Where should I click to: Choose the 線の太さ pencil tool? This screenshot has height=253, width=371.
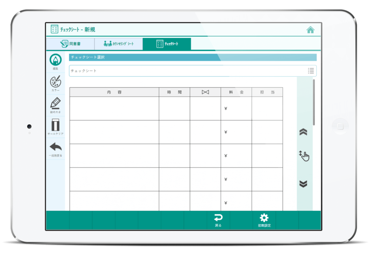point(55,105)
